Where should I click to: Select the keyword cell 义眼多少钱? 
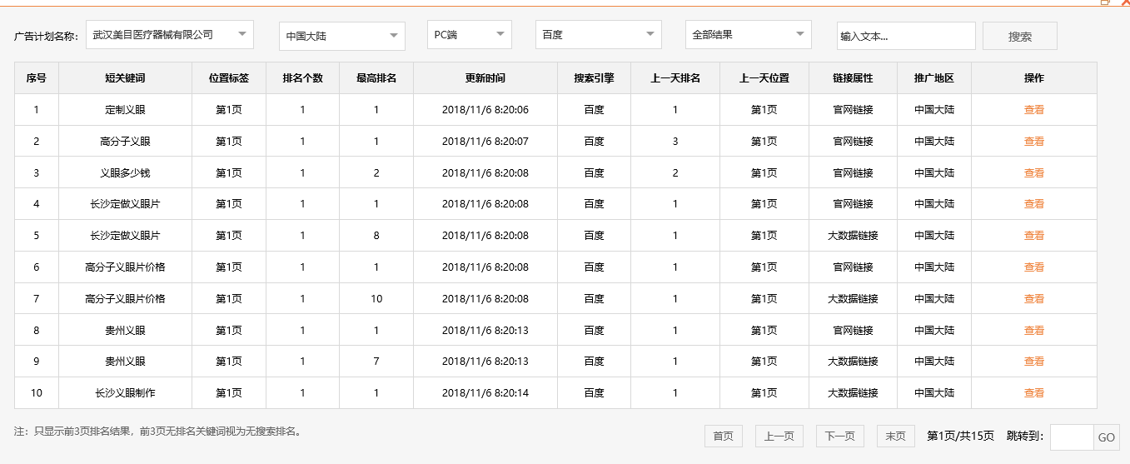point(126,173)
